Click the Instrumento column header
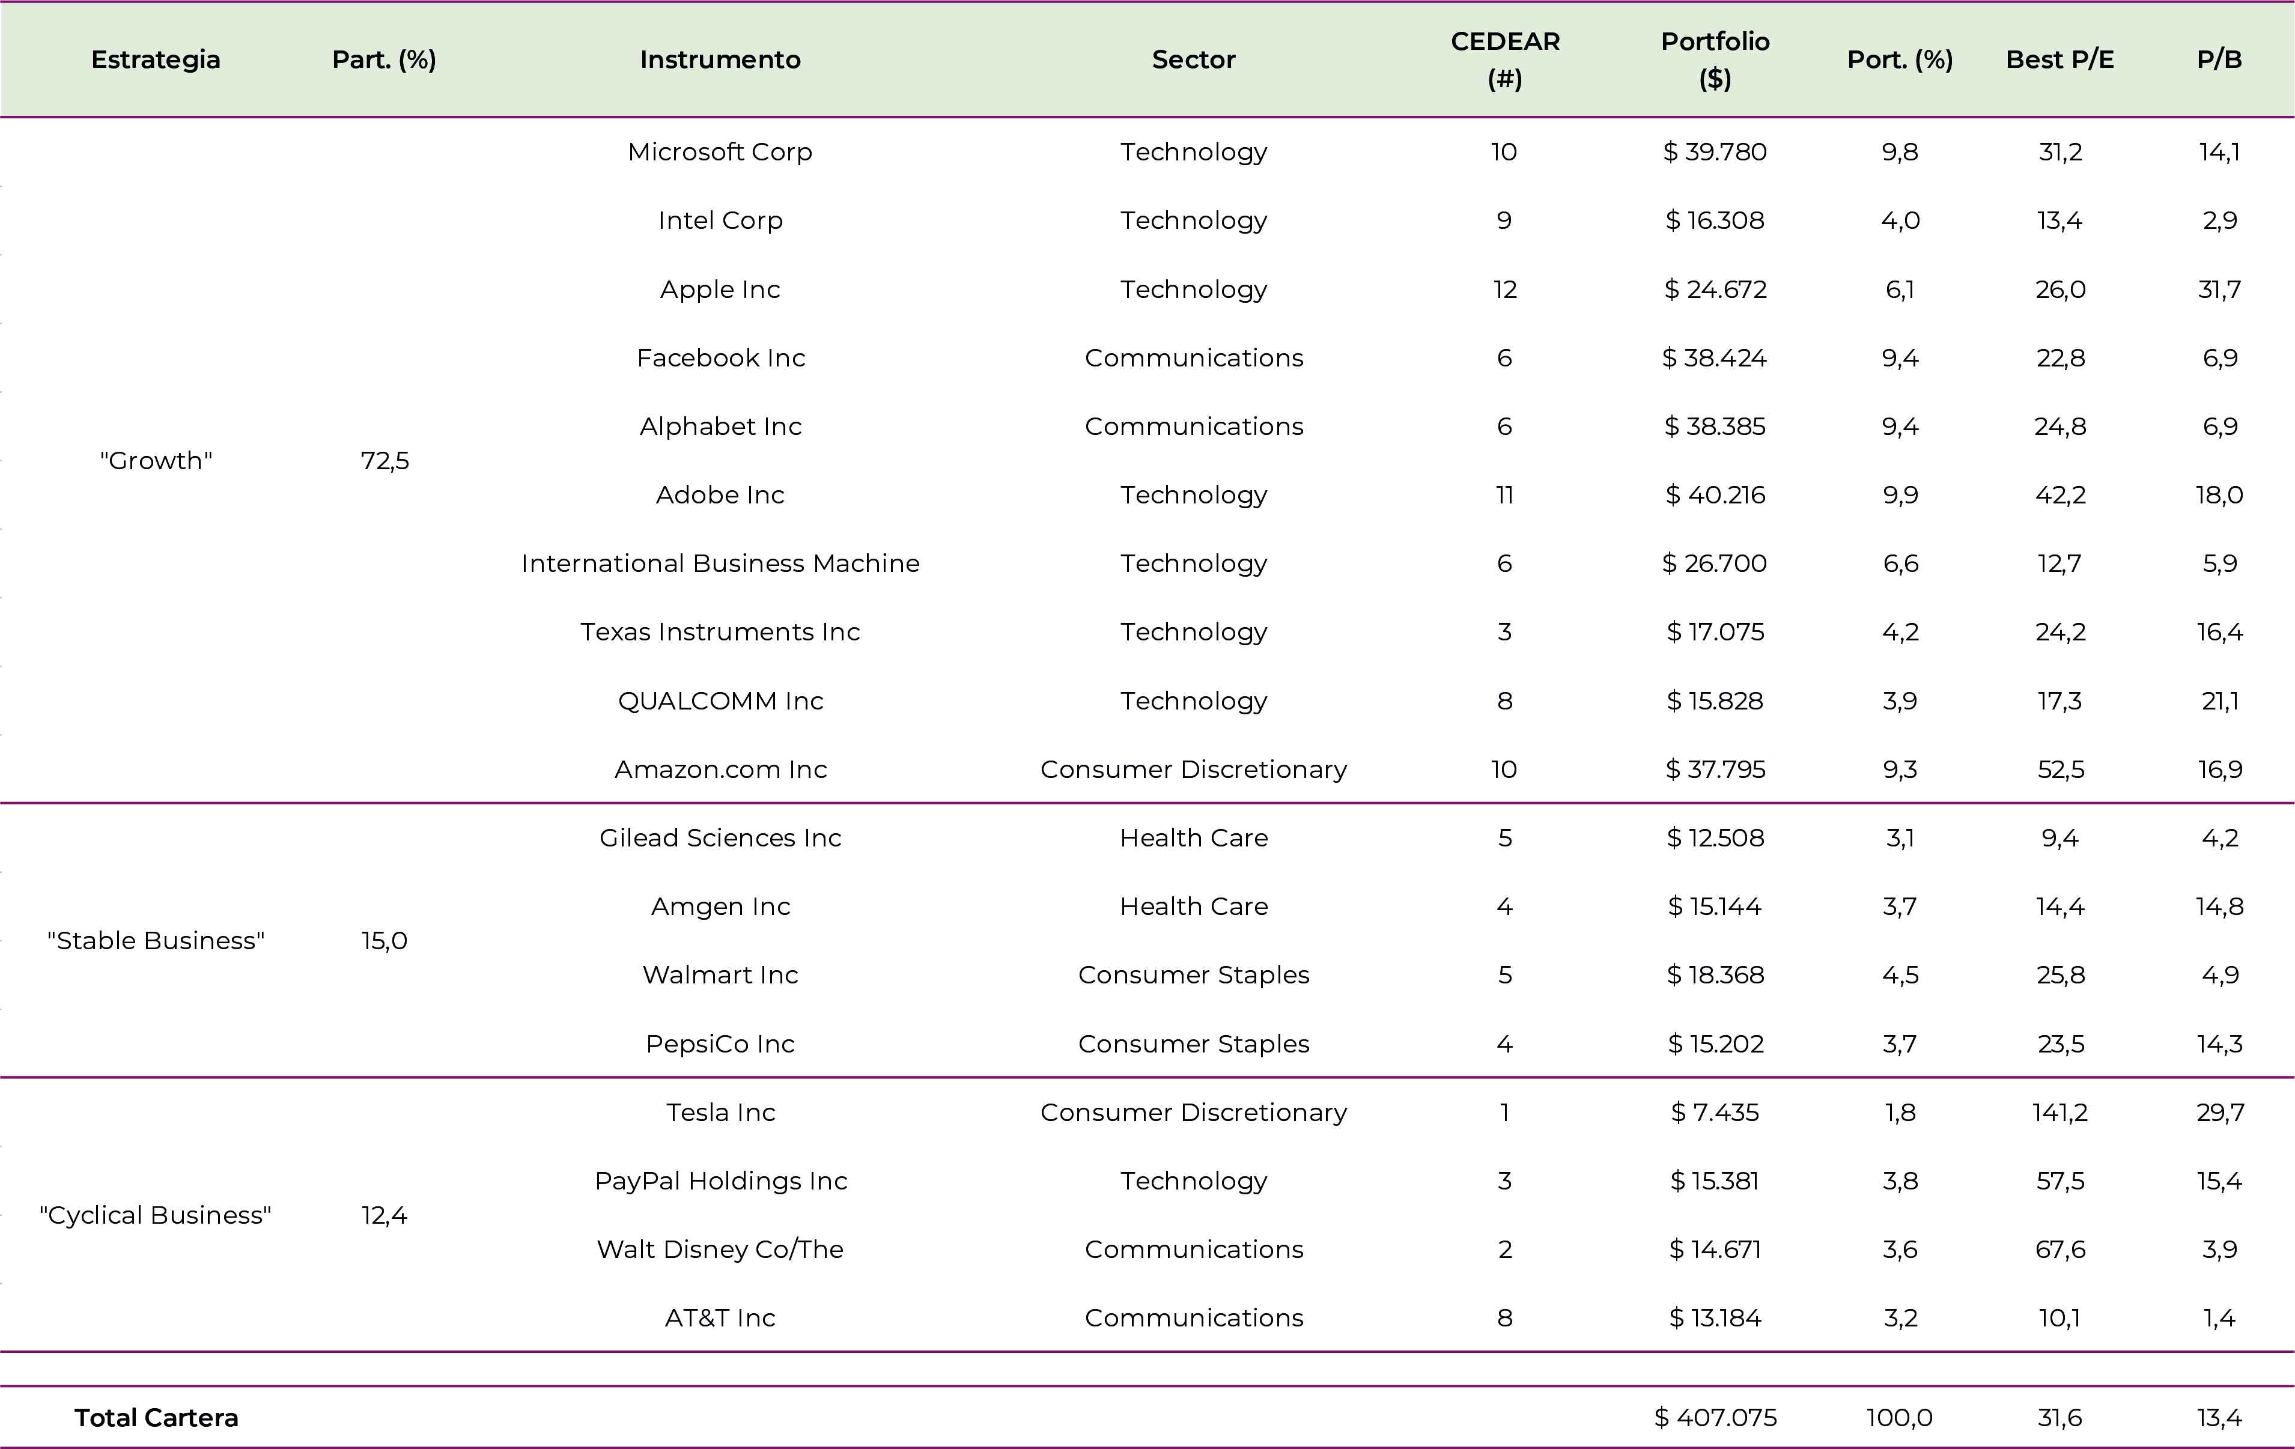 [720, 59]
